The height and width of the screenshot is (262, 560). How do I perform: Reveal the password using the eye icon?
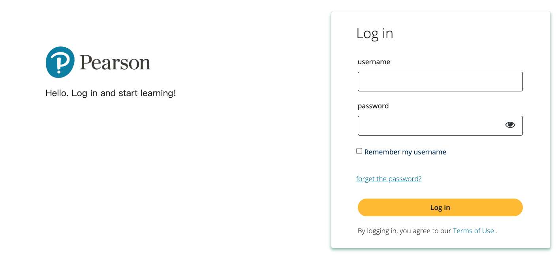click(510, 125)
